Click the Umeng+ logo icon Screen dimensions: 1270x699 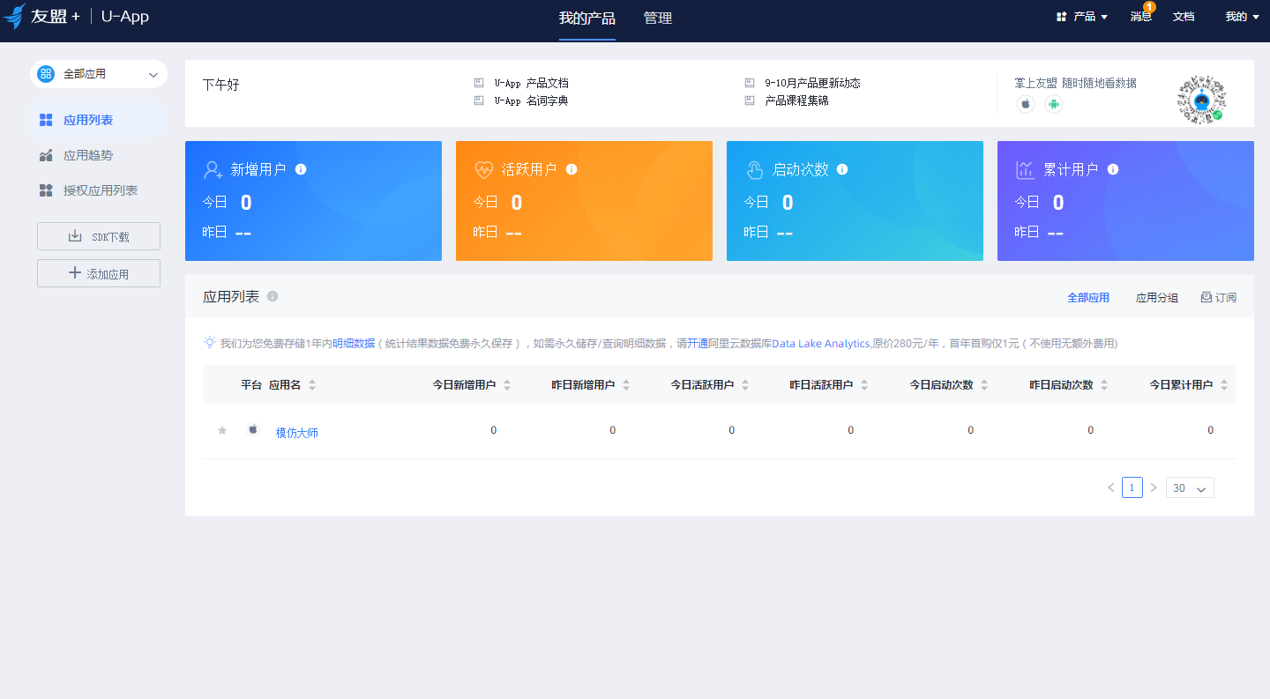15,17
